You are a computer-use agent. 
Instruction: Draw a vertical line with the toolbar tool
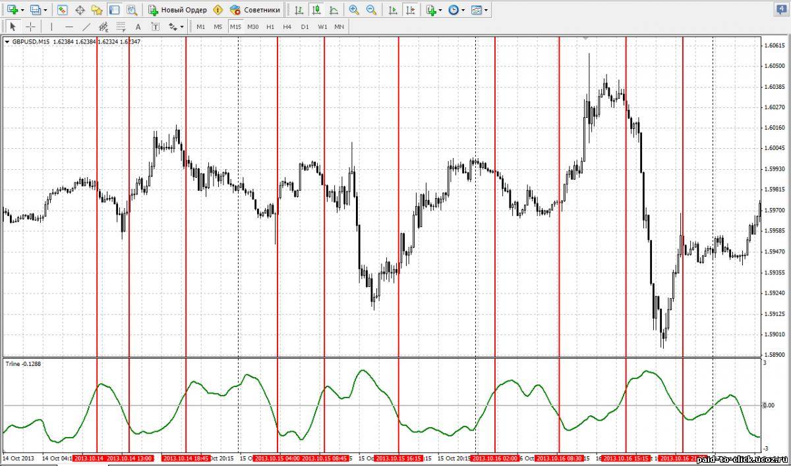tap(51, 27)
